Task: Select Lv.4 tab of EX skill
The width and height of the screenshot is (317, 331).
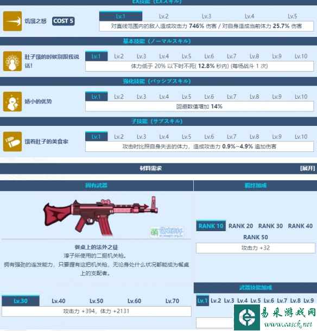Action: click(249, 16)
